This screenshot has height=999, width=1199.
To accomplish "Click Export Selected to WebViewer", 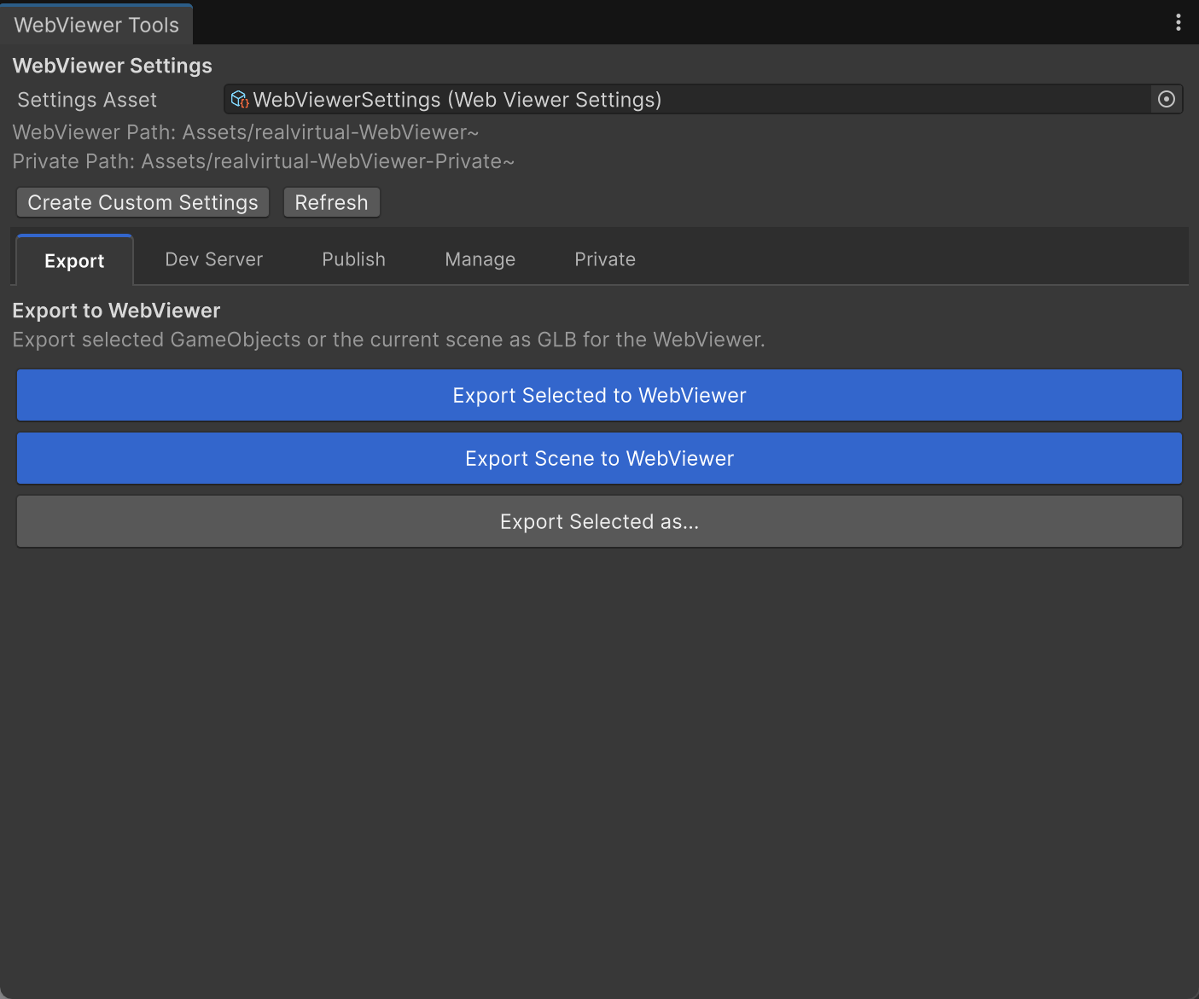I will pos(599,396).
